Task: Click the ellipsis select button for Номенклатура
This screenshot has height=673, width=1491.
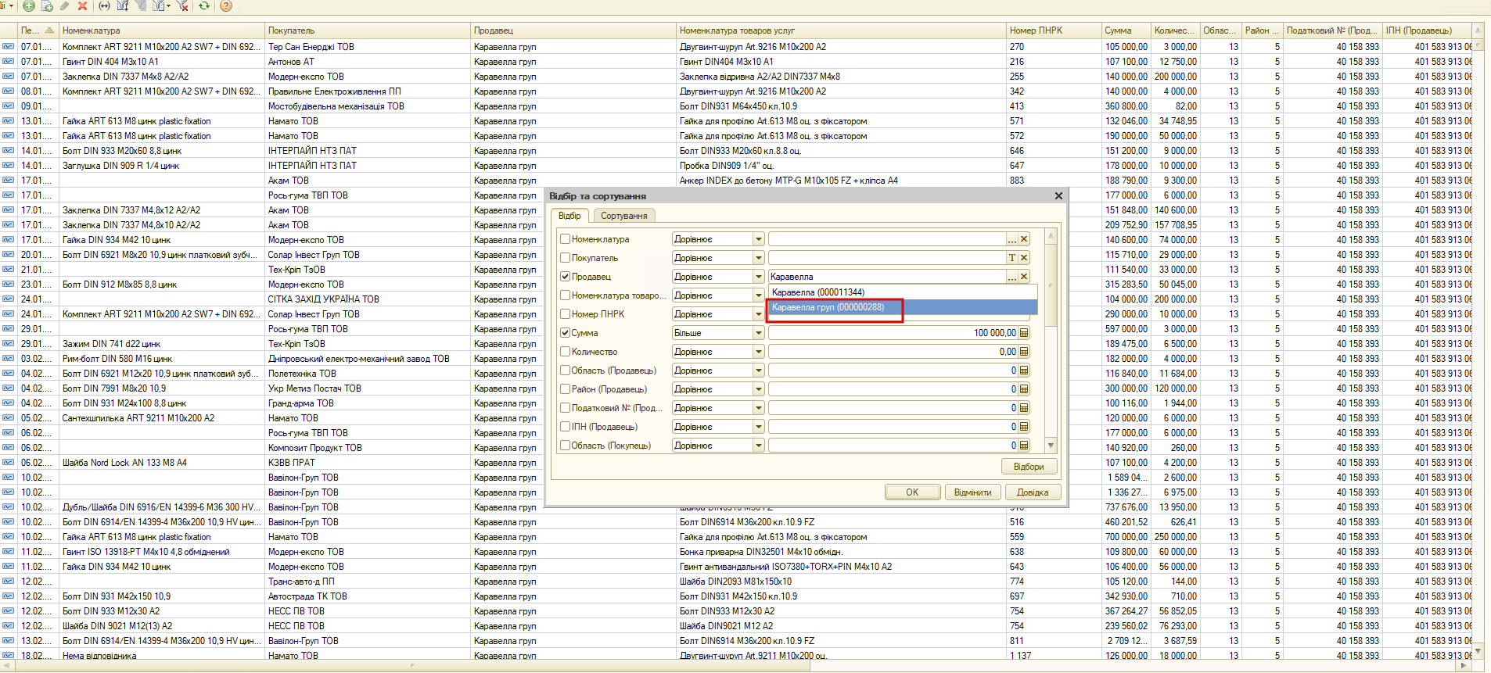Action: (x=1012, y=239)
